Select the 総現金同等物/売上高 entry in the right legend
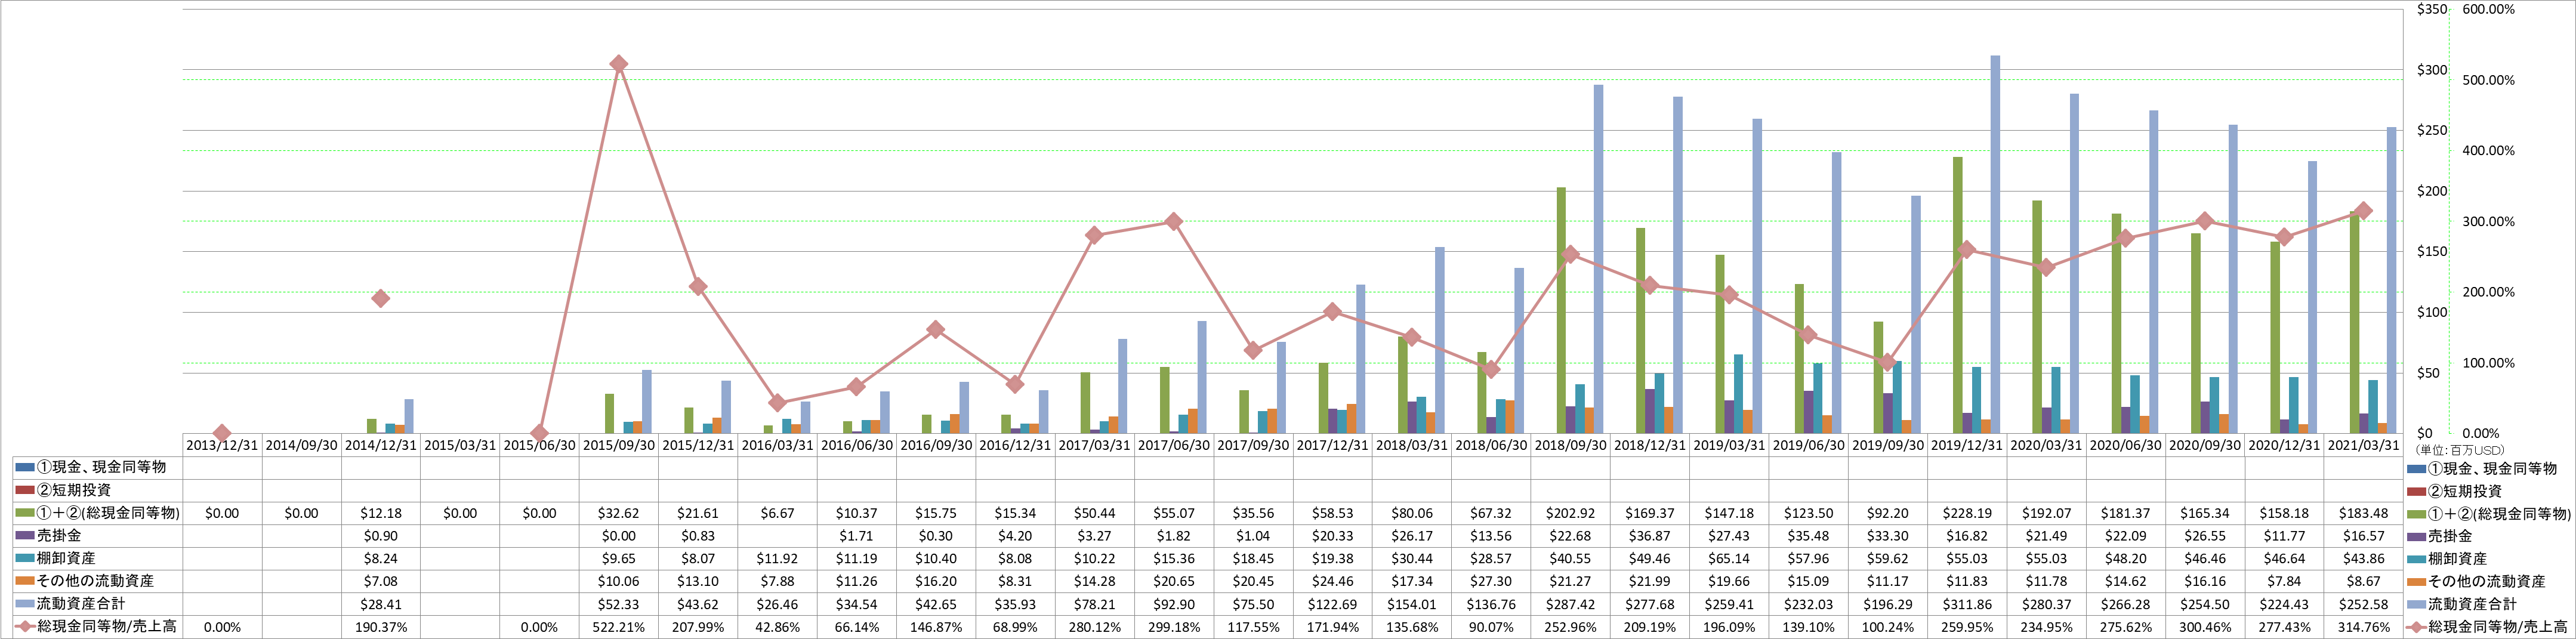Viewport: 2576px width, 639px height. [2487, 627]
